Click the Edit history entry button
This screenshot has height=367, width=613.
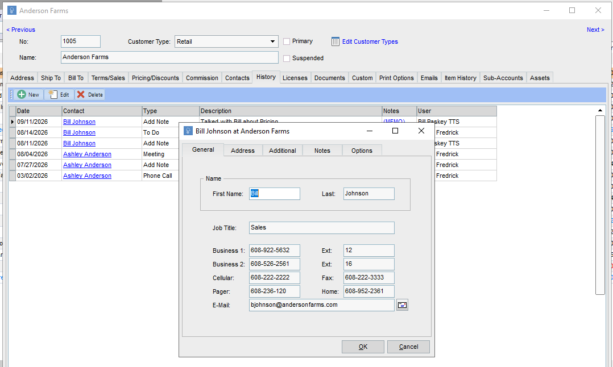59,94
